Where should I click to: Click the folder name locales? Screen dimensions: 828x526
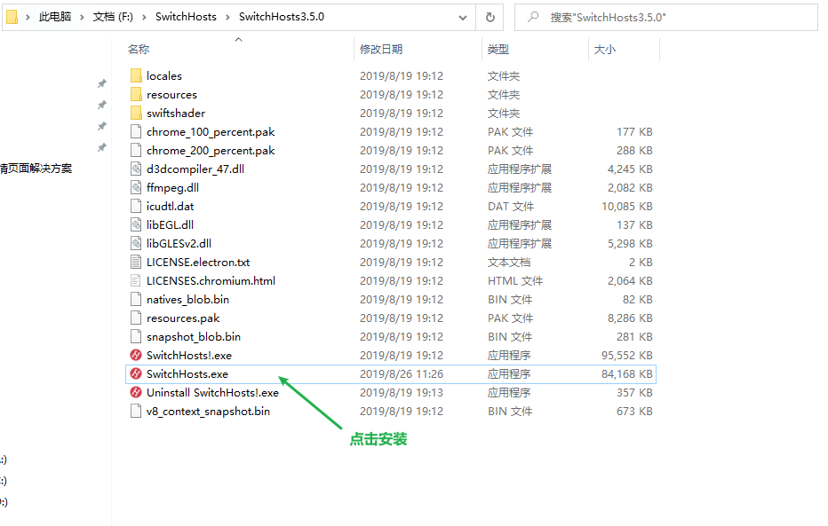pos(164,76)
